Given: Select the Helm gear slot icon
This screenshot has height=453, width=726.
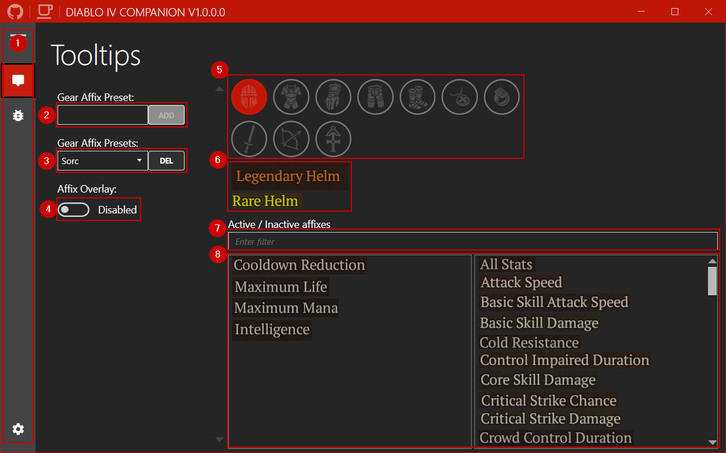Looking at the screenshot, I should pos(249,96).
